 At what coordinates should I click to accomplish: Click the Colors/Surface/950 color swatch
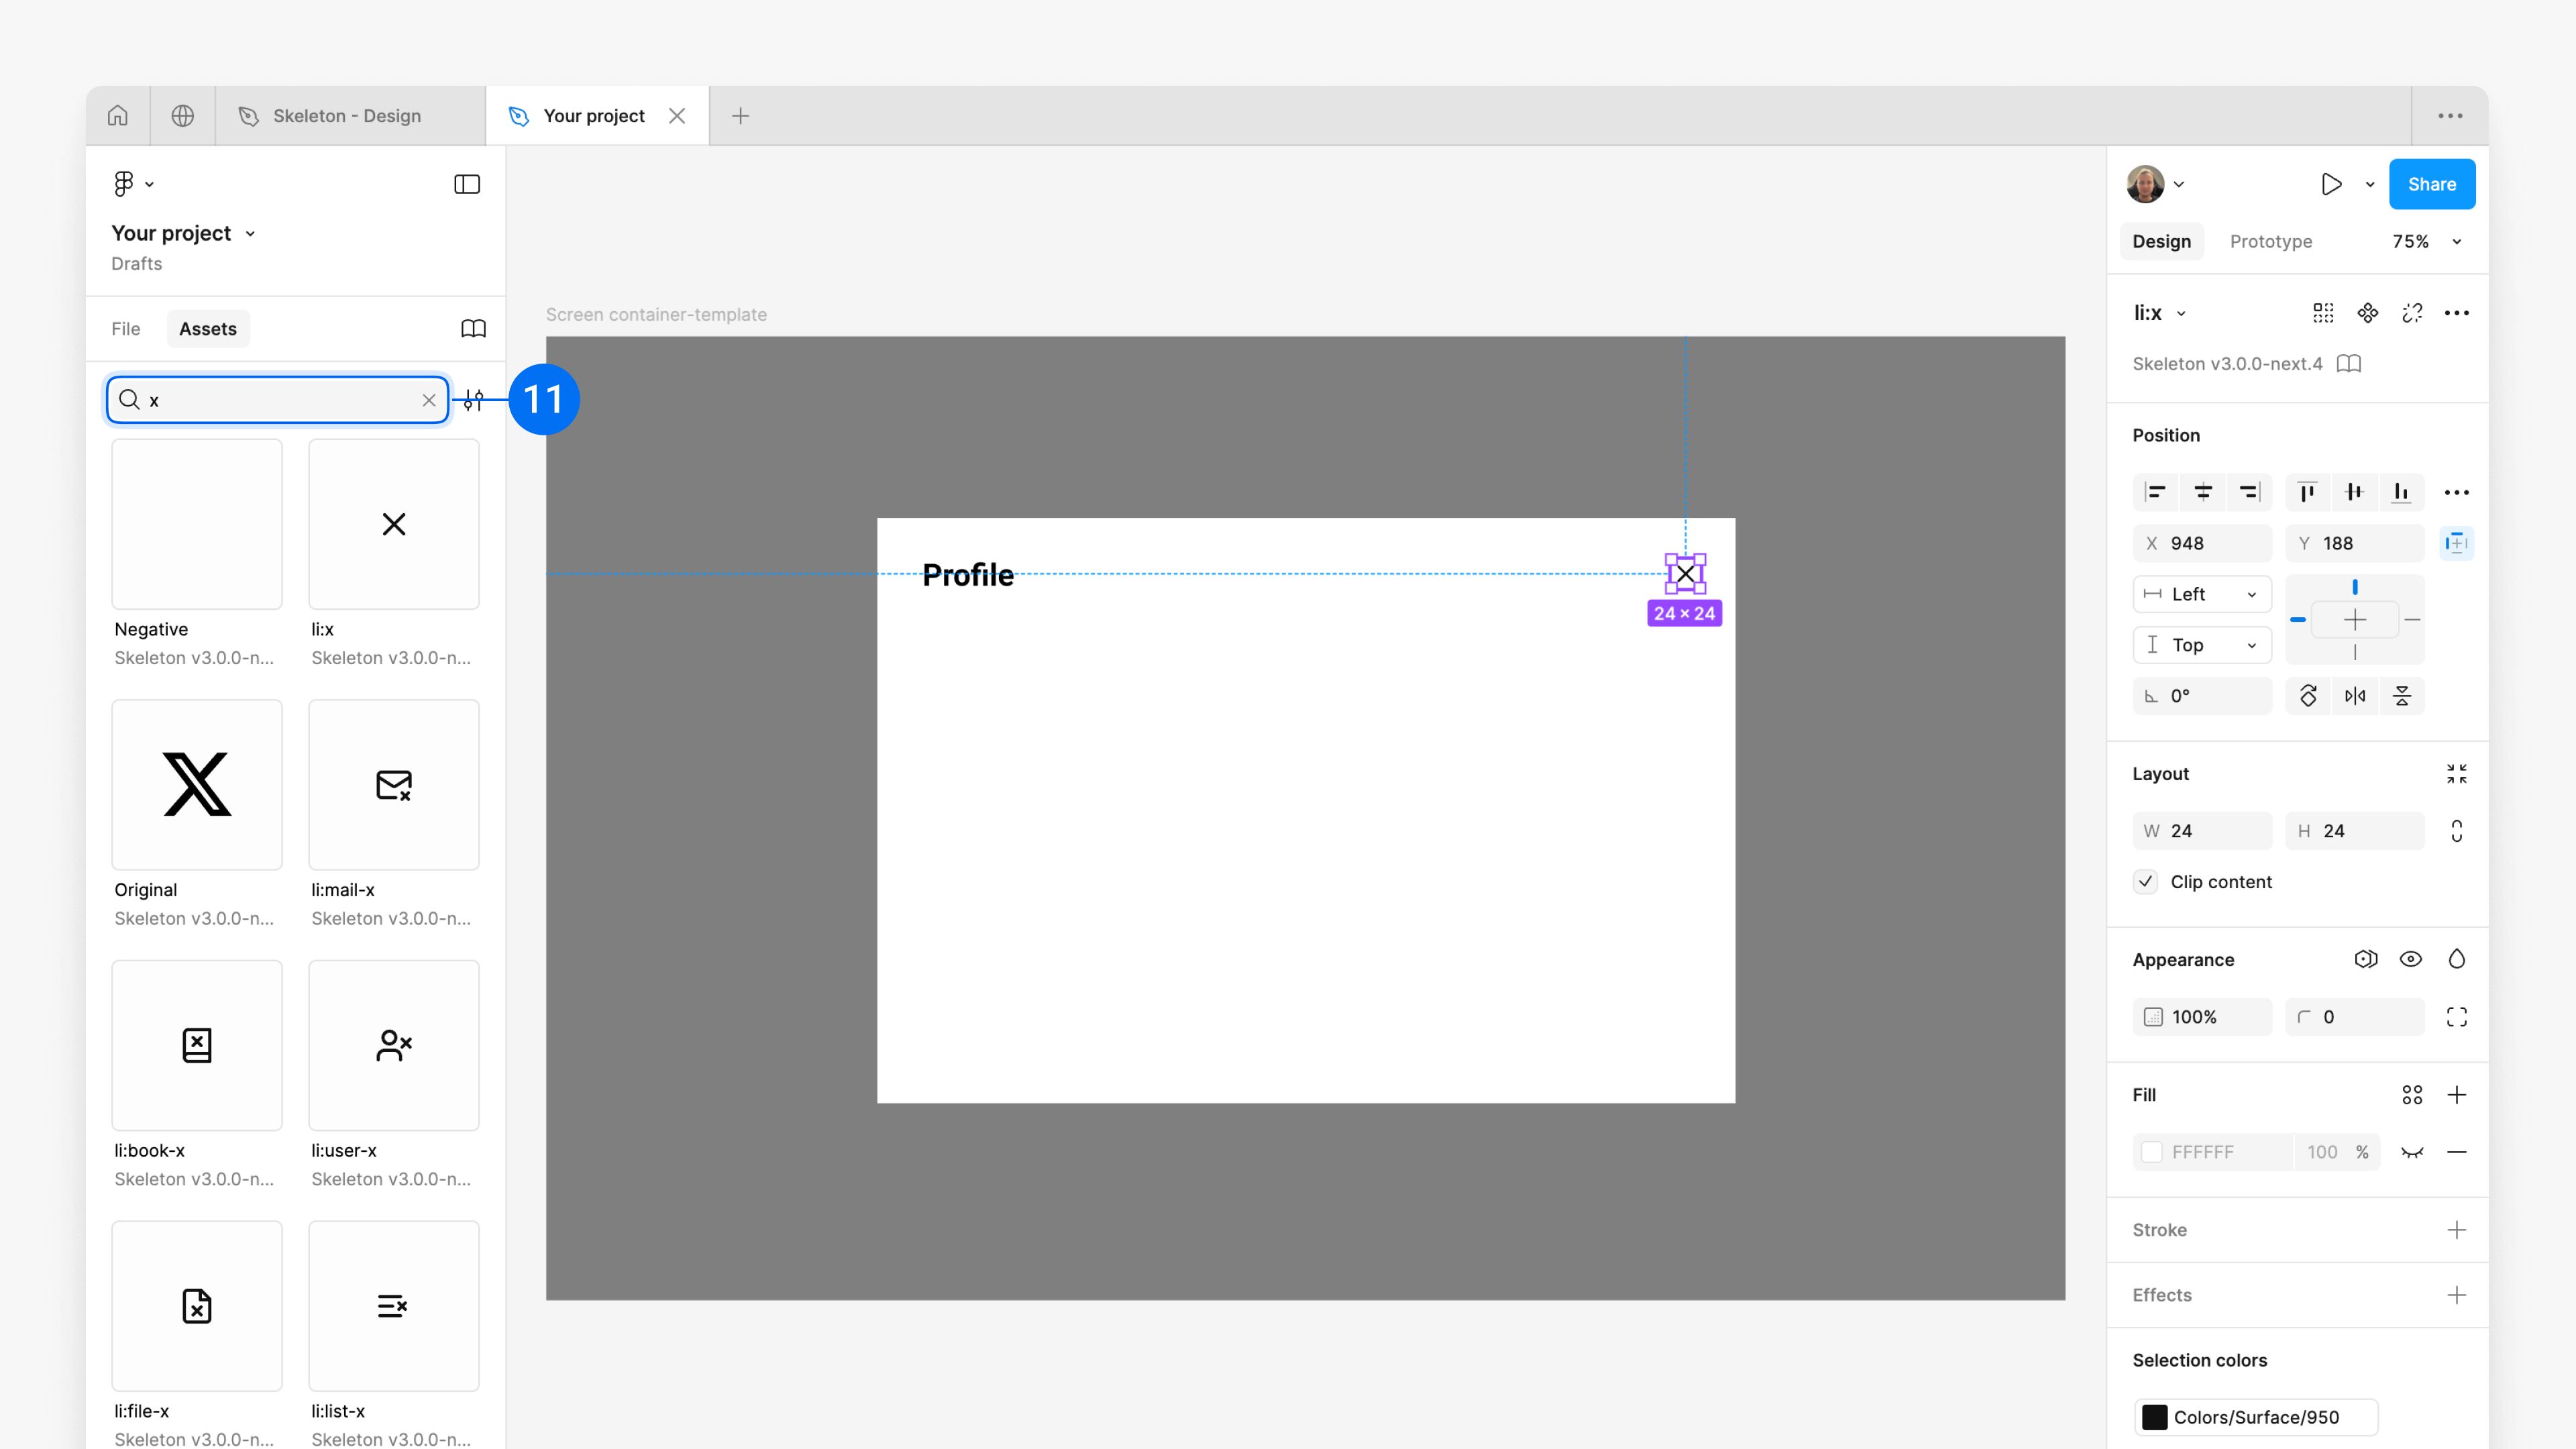pyautogui.click(x=2155, y=1417)
